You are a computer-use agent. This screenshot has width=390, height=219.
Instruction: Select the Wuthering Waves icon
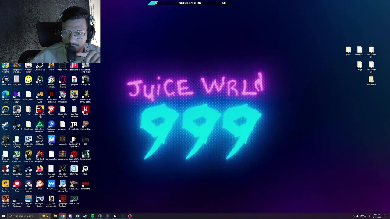(x=17, y=112)
